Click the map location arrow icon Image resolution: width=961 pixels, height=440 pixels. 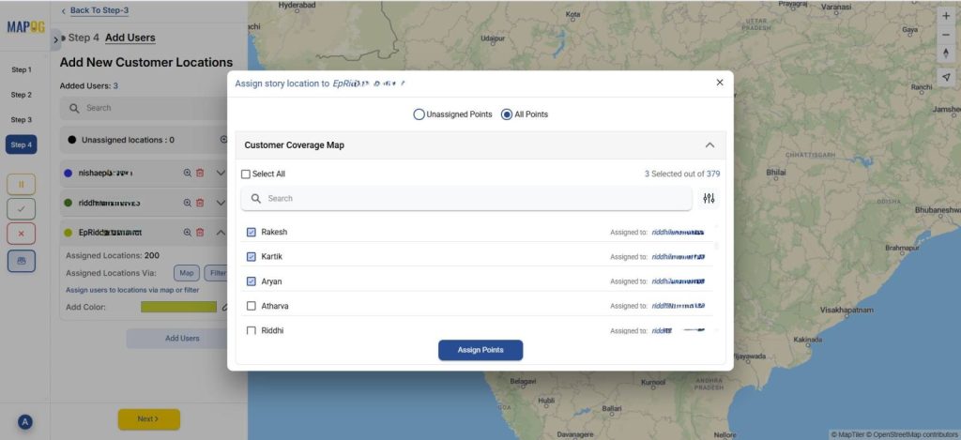(x=945, y=76)
